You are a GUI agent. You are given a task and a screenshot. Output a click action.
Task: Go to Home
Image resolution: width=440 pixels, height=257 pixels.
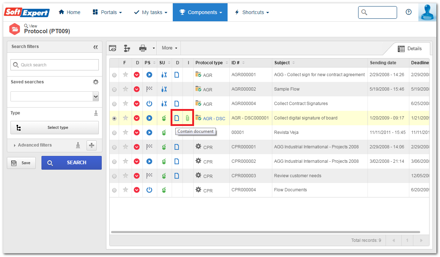coord(70,12)
